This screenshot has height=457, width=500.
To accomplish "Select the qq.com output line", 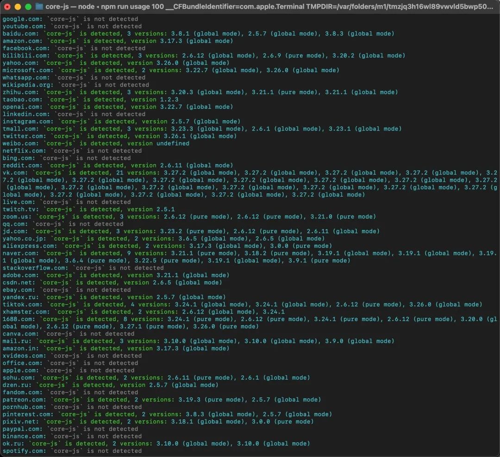I will click(x=63, y=224).
